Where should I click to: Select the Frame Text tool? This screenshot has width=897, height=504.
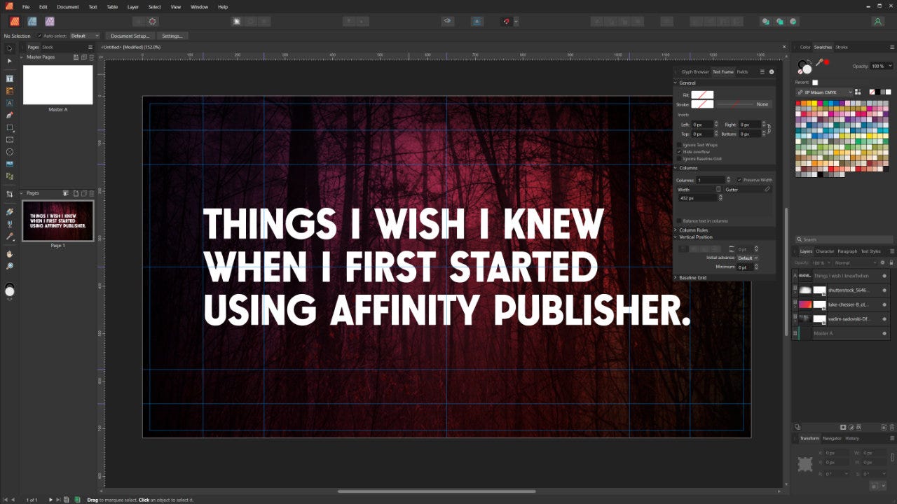(9, 78)
